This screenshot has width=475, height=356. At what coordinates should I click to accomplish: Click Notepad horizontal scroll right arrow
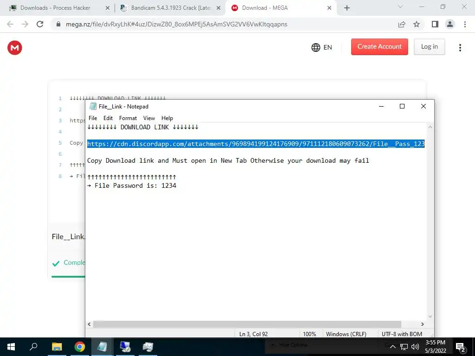click(422, 324)
